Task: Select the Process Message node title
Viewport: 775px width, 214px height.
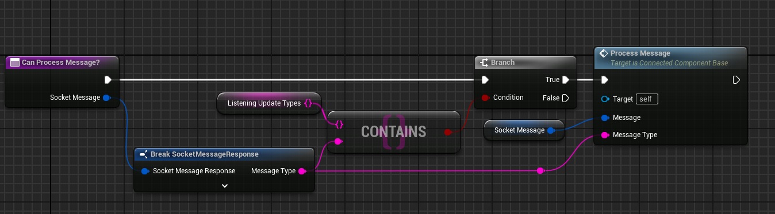Action: 640,53
